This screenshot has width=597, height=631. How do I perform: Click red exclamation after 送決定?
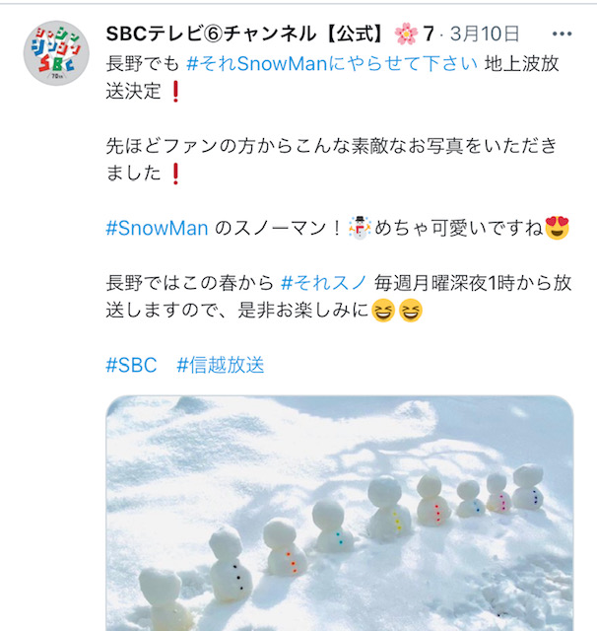(x=175, y=92)
